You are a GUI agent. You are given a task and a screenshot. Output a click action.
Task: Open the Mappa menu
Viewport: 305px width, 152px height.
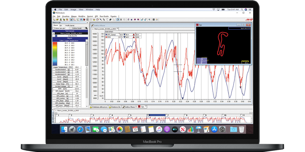[74, 16]
